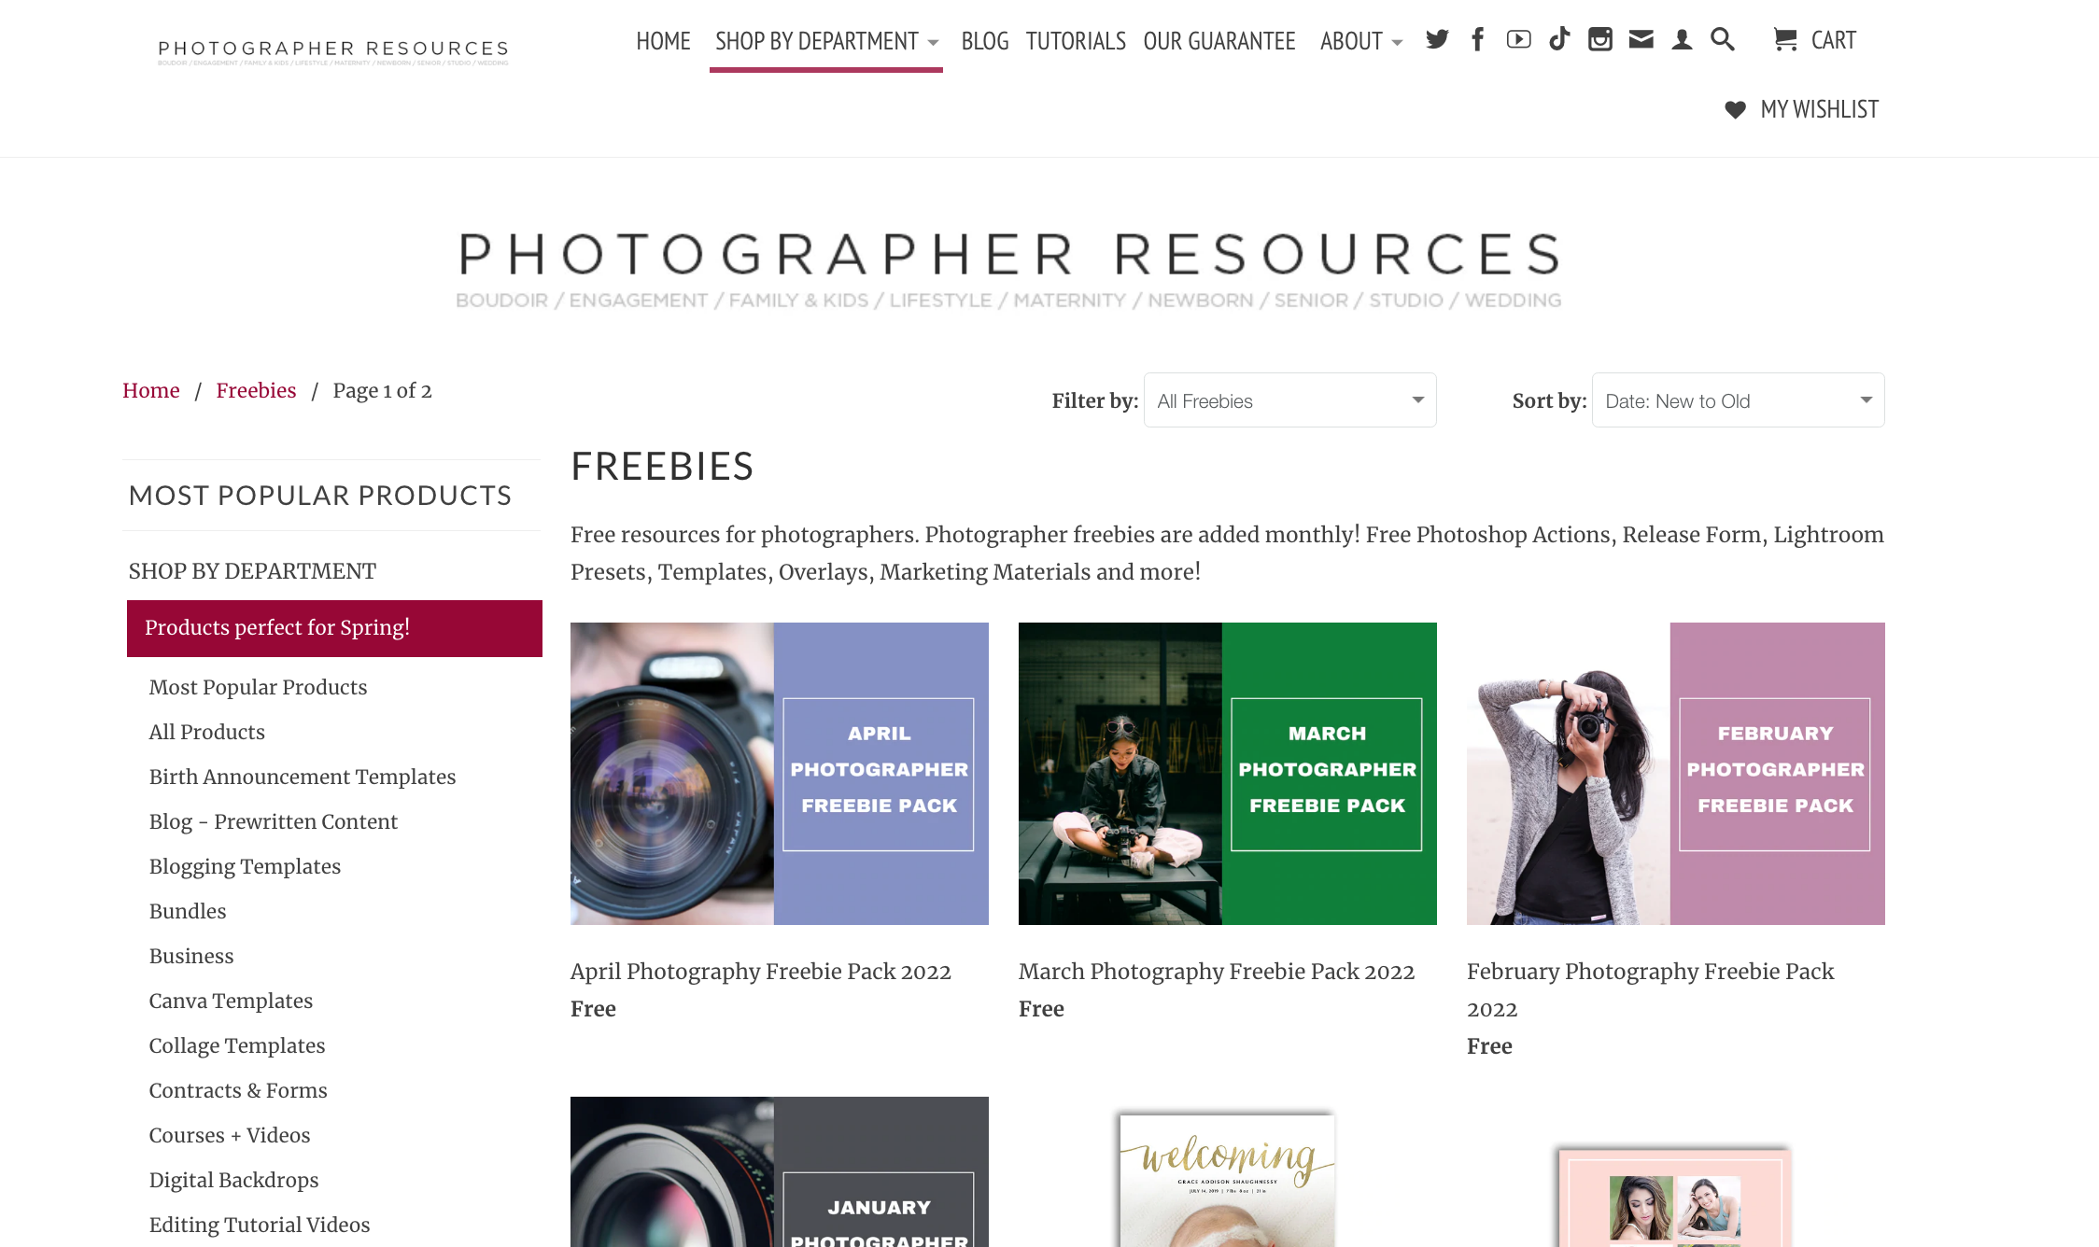This screenshot has height=1247, width=2099.
Task: Open Canva Templates category
Action: pos(231,1001)
